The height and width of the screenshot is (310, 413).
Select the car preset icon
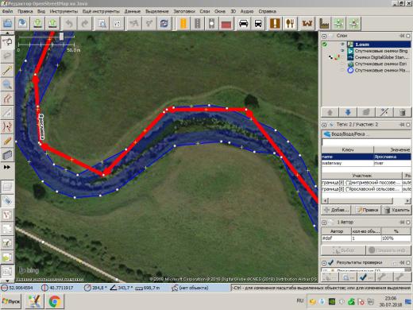coord(243,24)
